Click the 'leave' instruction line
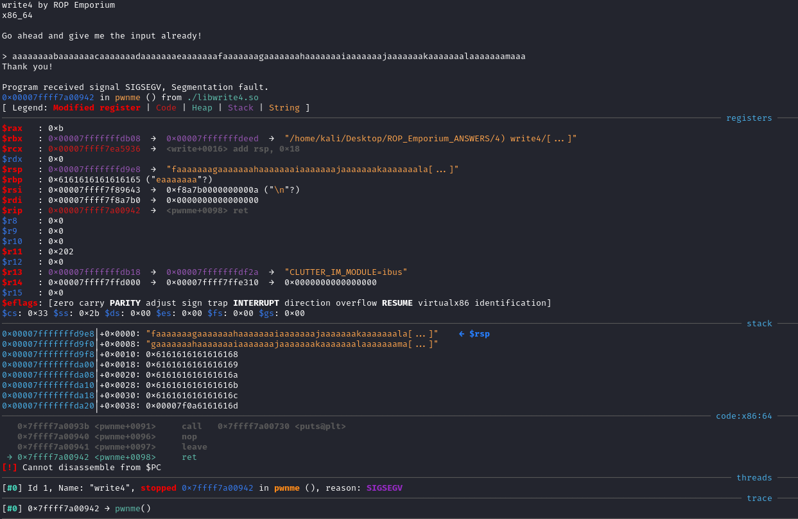 coord(195,447)
